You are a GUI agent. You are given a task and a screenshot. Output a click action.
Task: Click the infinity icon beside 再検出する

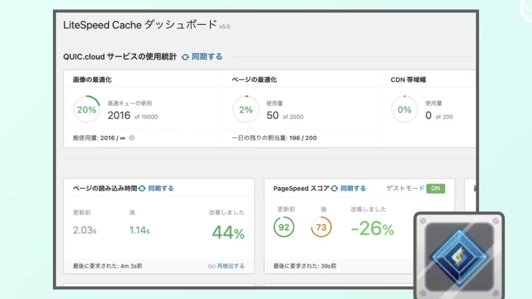212,266
